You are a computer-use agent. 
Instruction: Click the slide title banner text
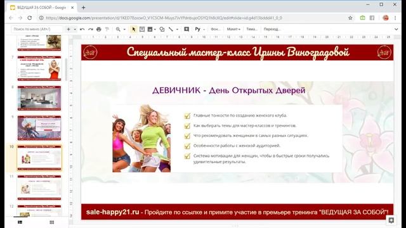click(238, 53)
